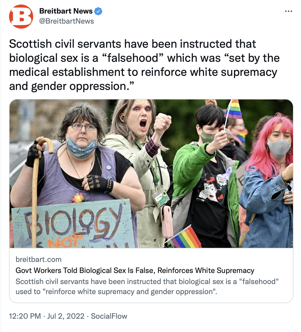Viewport: 301px width, 332px height.
Task: Click the tweet's last line "and gender oppression."
Action: [x=72, y=86]
